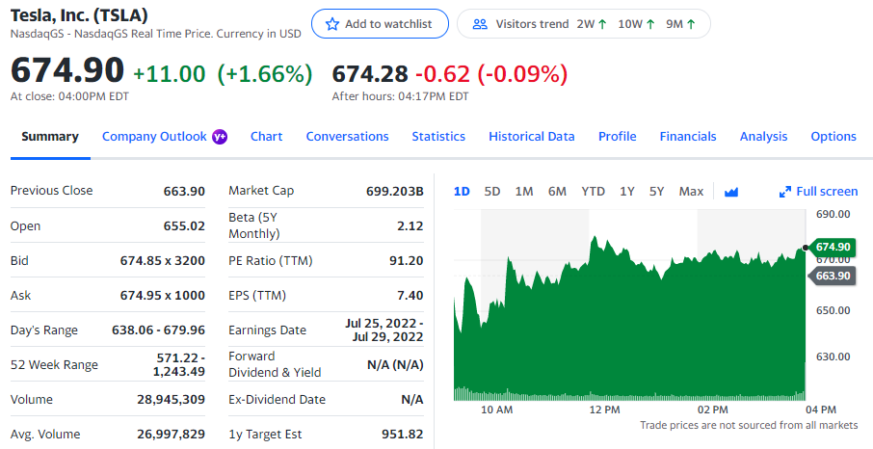Click the Previous Close value 663.90
Image resolution: width=873 pixels, height=449 pixels.
tap(184, 191)
